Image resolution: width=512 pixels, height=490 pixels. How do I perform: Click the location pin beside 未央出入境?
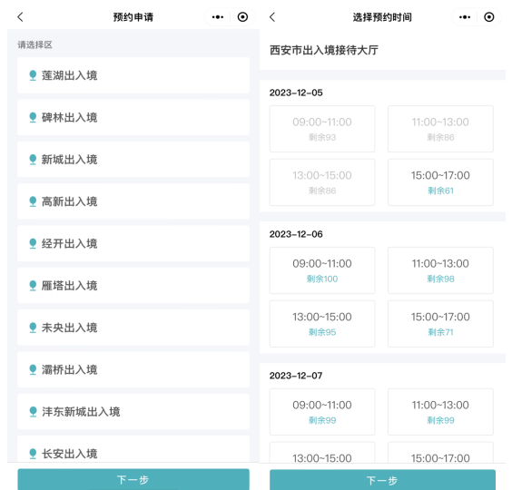[x=33, y=328]
